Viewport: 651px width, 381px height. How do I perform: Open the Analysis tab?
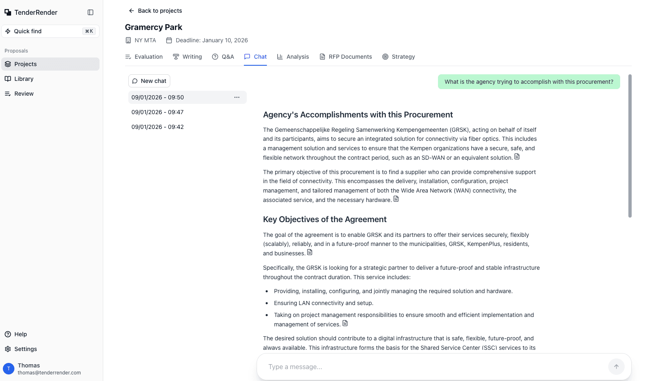point(293,57)
